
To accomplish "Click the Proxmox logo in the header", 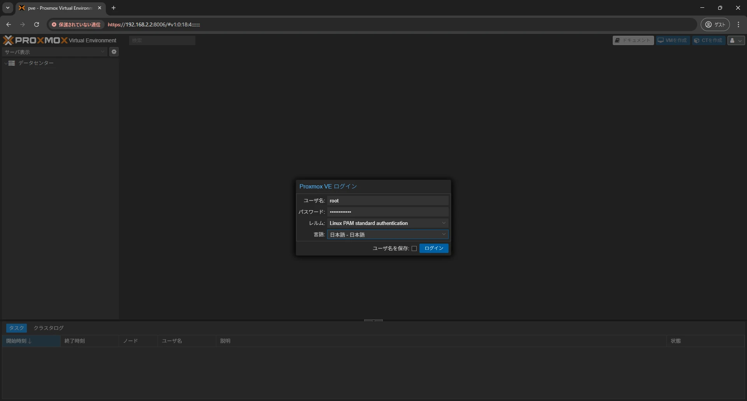I will click(35, 40).
